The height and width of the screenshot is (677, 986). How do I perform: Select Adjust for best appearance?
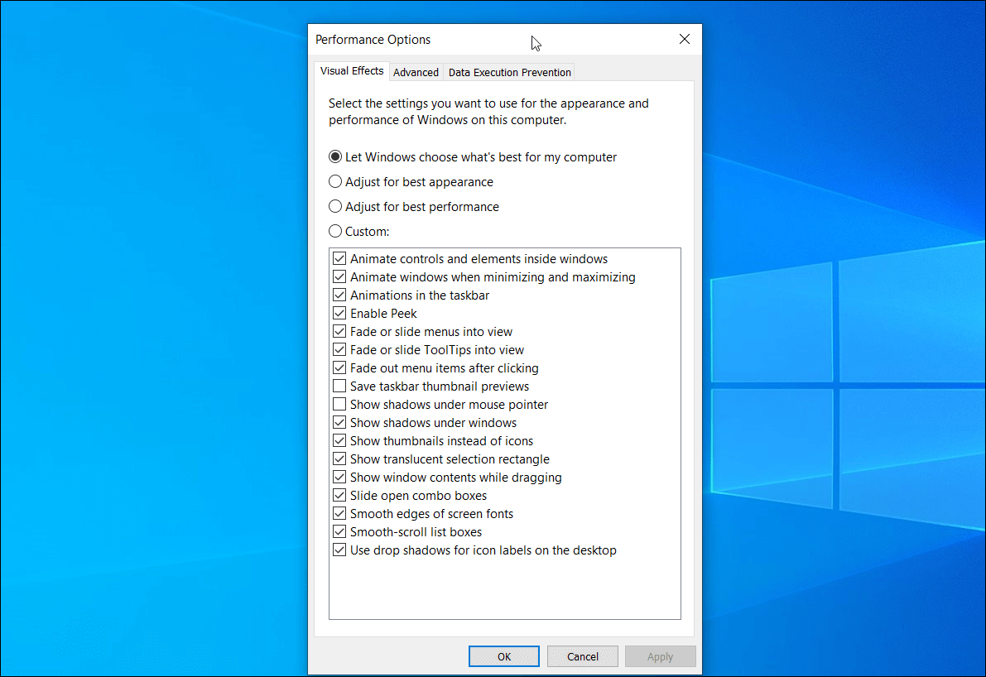(x=335, y=181)
